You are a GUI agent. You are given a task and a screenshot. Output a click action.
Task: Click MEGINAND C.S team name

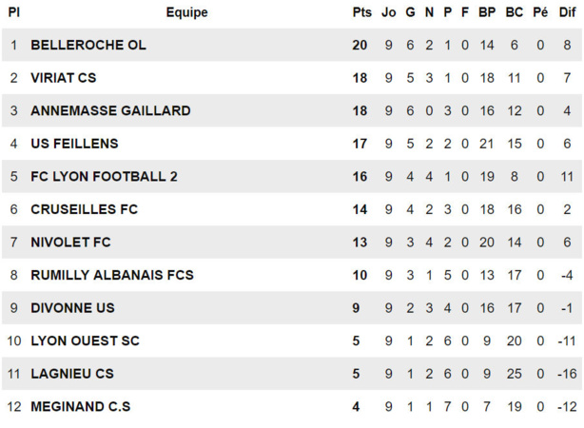tap(81, 407)
